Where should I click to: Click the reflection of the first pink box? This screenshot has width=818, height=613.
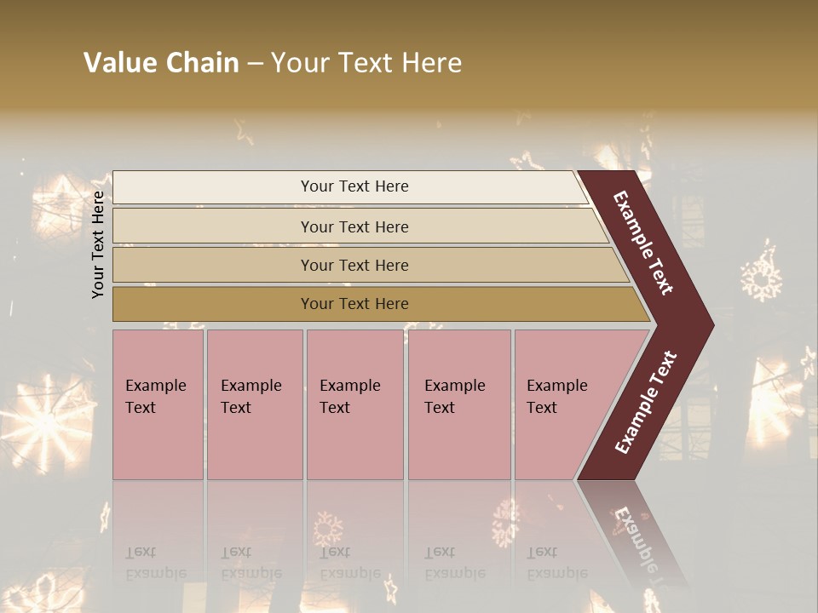[158, 531]
